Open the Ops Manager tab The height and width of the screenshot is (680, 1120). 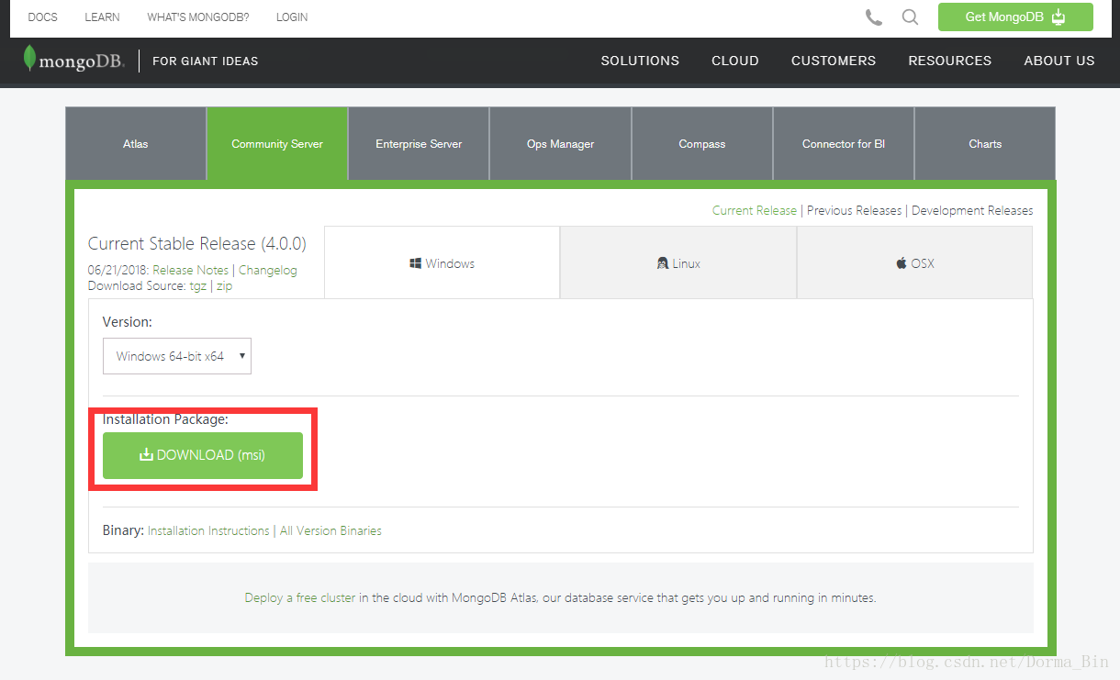(x=560, y=143)
